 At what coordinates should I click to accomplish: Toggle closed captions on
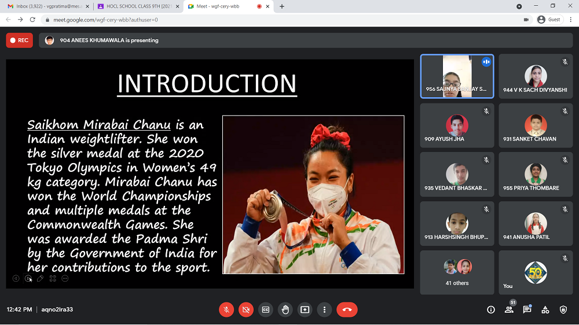tap(265, 309)
